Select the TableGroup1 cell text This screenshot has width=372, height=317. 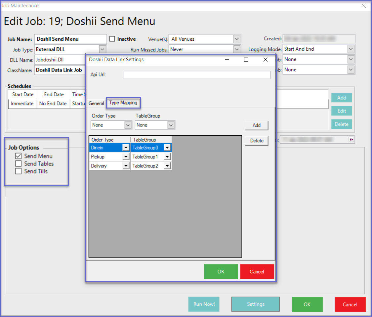pyautogui.click(x=145, y=157)
